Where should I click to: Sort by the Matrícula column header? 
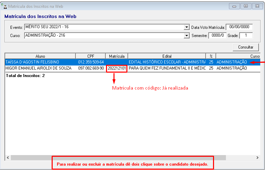click(117, 56)
